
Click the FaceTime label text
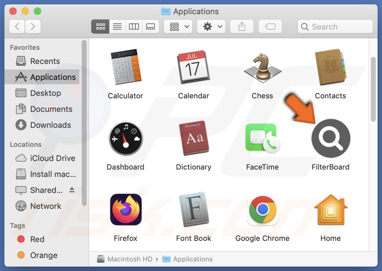tap(263, 167)
